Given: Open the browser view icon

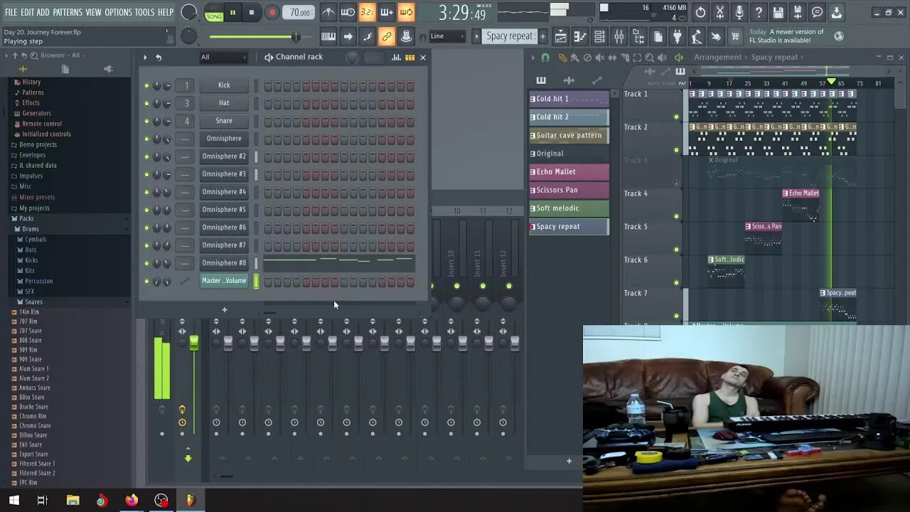Looking at the screenshot, I should [x=638, y=36].
